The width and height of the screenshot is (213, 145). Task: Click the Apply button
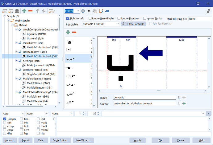point(137,140)
